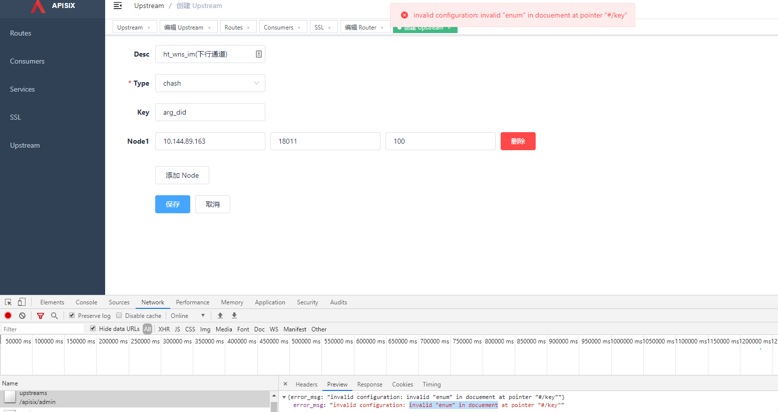
Task: Enable the Disable cache checkbox
Action: 119,315
